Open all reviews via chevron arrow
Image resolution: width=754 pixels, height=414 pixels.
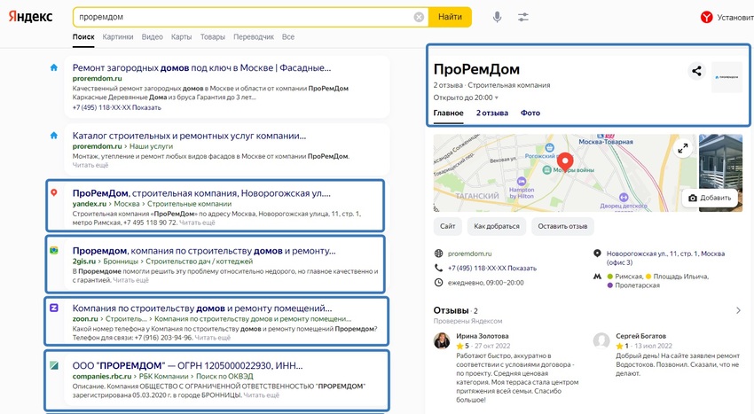(738, 310)
